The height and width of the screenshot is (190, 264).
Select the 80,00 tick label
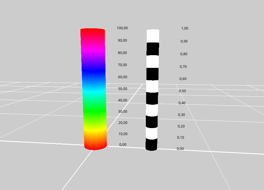tap(122, 53)
